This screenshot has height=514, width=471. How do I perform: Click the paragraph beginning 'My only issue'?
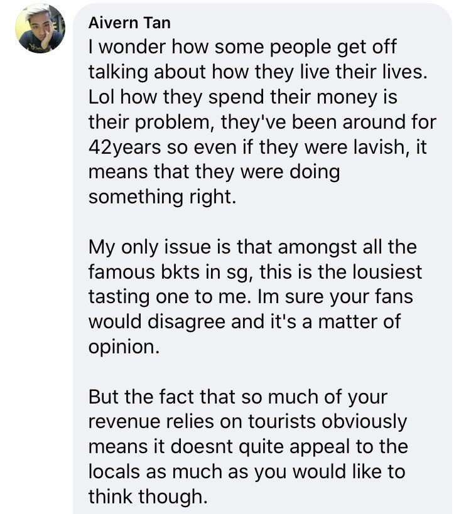(x=255, y=297)
